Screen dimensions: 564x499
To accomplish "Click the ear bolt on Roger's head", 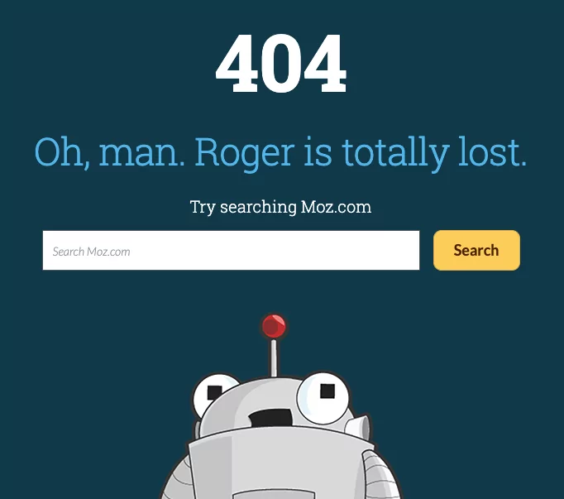I will [x=360, y=426].
